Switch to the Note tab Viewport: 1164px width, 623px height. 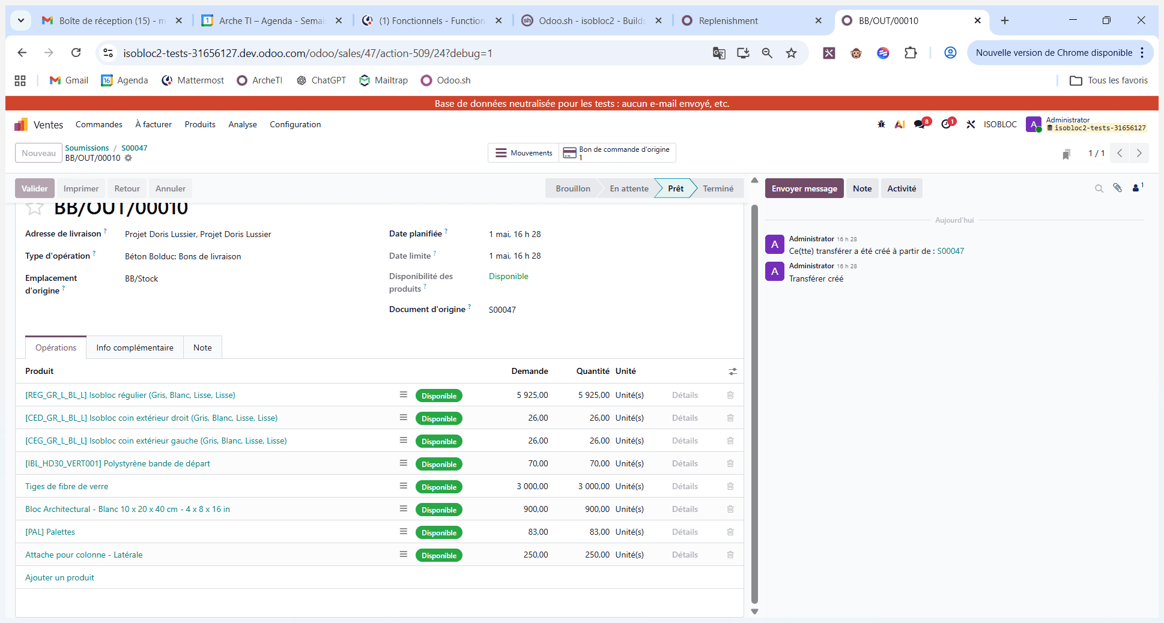point(202,348)
